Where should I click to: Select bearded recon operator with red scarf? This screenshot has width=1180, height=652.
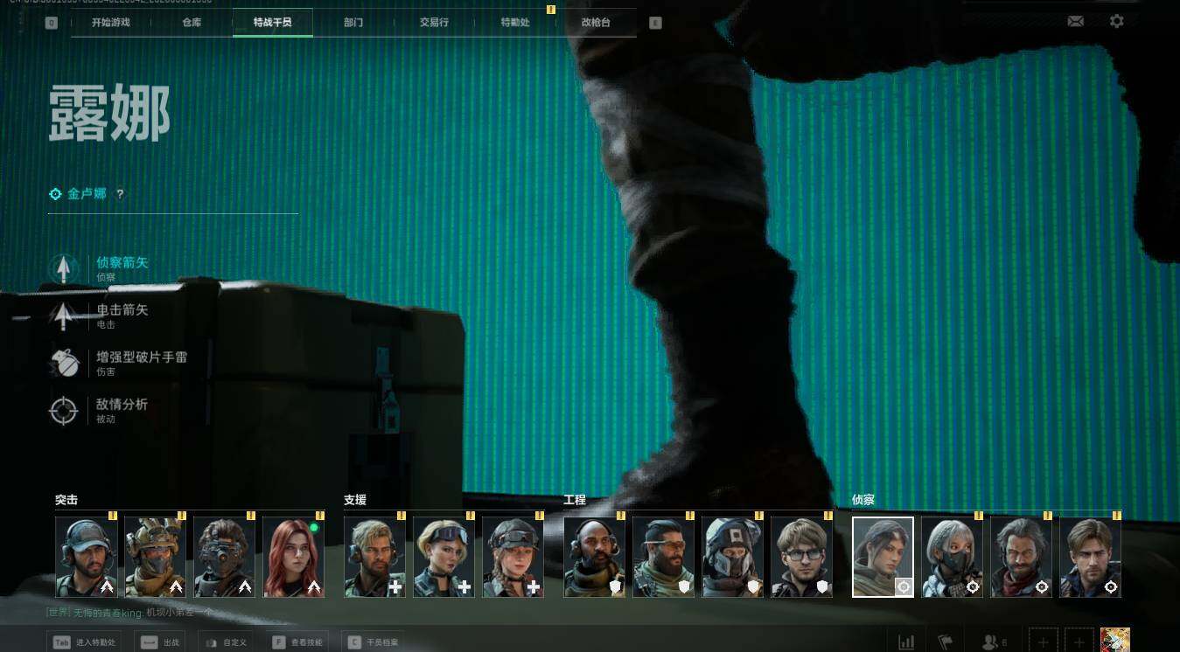point(1021,557)
